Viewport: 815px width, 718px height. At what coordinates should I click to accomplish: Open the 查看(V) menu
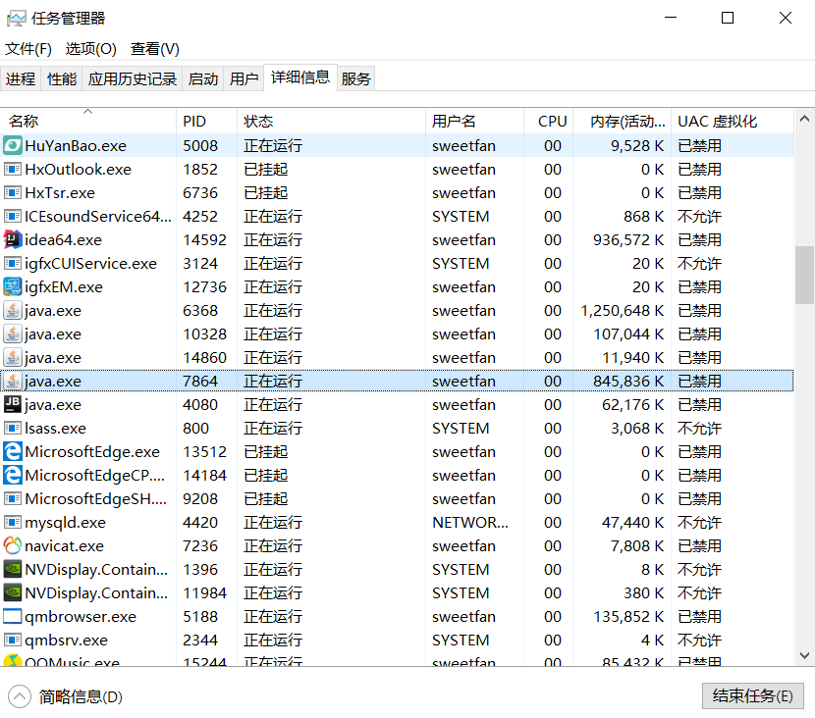(x=155, y=49)
